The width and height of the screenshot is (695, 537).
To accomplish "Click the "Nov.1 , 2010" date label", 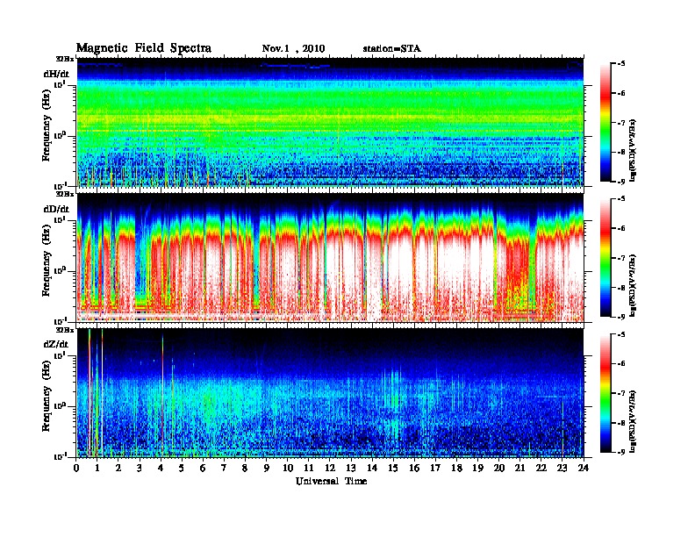I will tap(293, 48).
